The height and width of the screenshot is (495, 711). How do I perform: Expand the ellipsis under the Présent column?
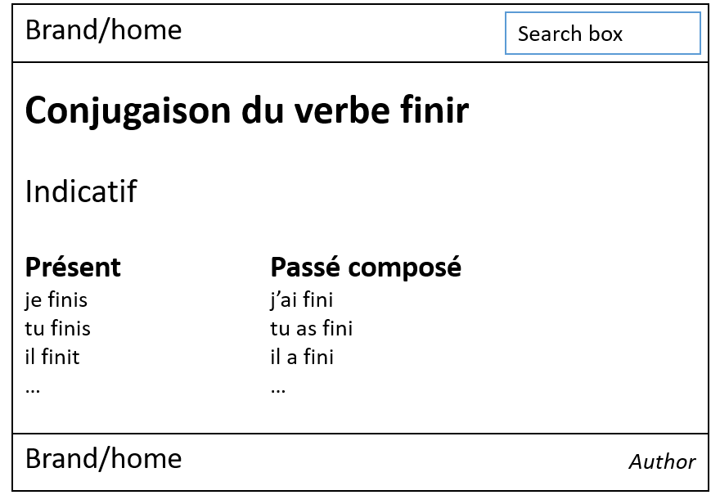[33, 388]
